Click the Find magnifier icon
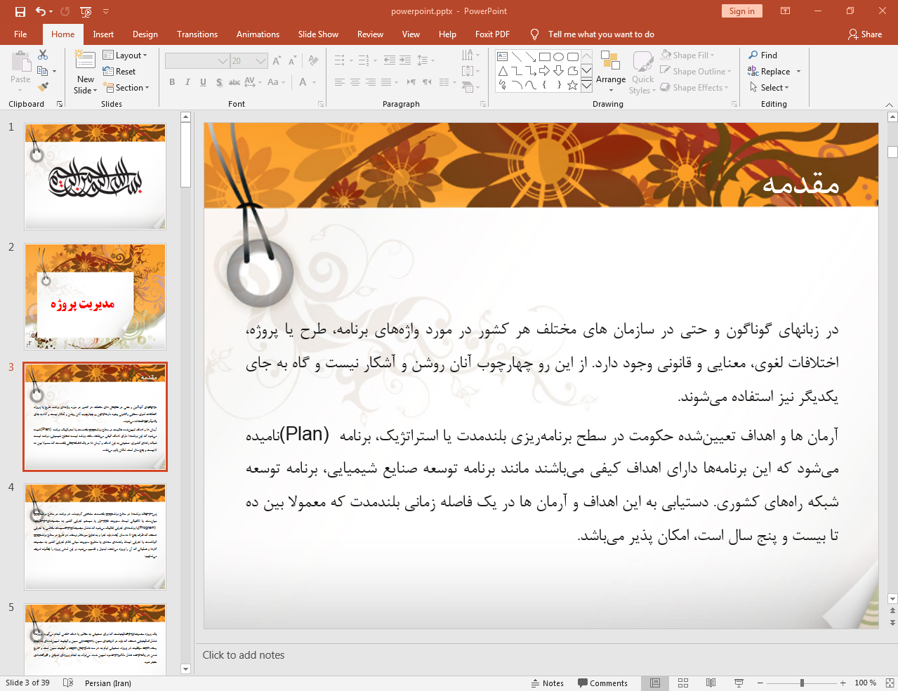The image size is (898, 691). (x=753, y=55)
